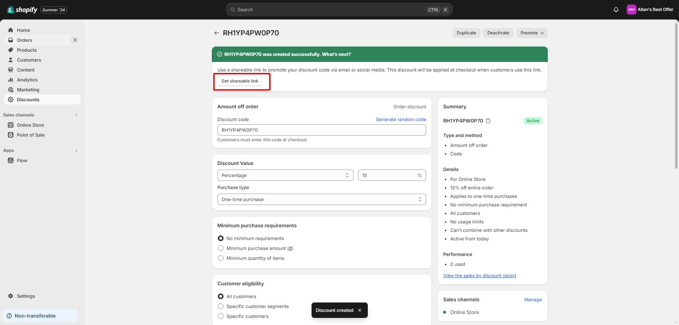Click Allan's Best Offer store avatar
Viewport: 679px width, 325px height.
point(631,10)
